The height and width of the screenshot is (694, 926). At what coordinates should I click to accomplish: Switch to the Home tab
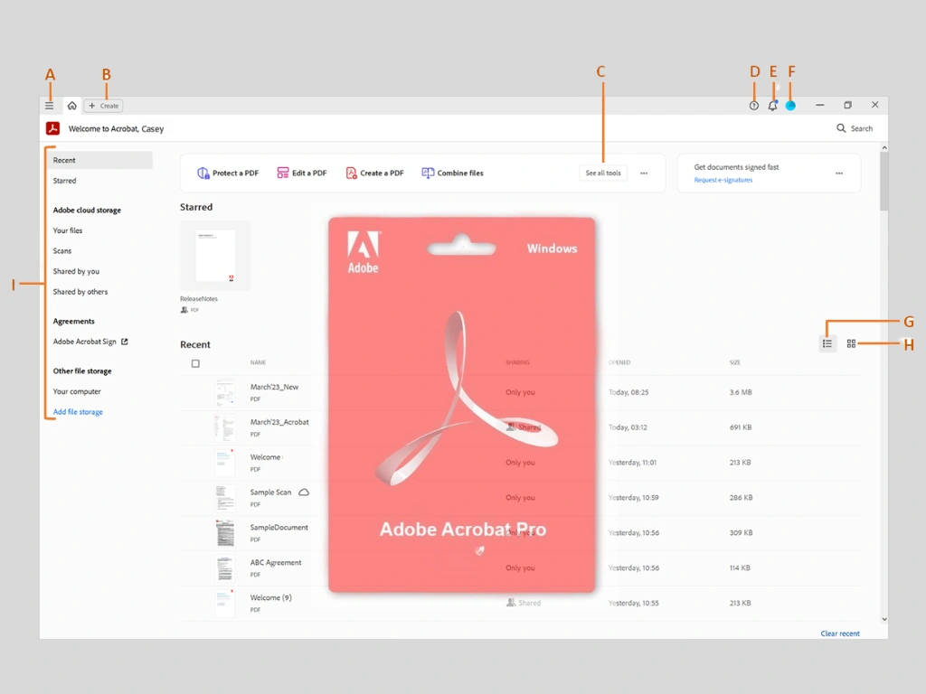pyautogui.click(x=71, y=105)
